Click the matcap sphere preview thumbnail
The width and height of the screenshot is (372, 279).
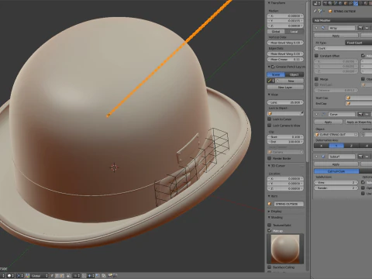click(285, 249)
